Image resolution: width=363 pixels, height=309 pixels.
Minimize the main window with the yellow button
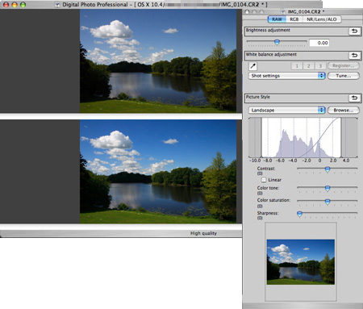pyautogui.click(x=15, y=5)
